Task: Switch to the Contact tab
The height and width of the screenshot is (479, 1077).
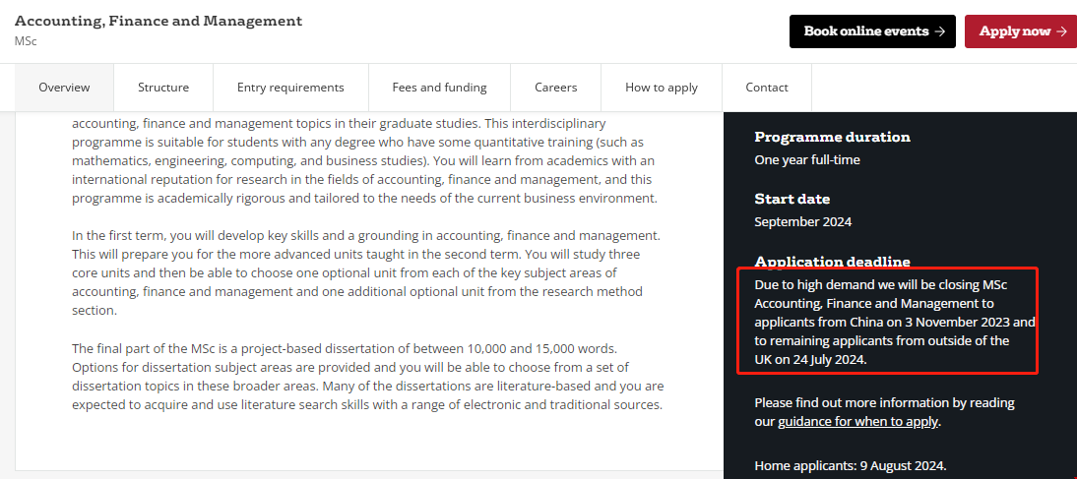Action: pyautogui.click(x=767, y=88)
